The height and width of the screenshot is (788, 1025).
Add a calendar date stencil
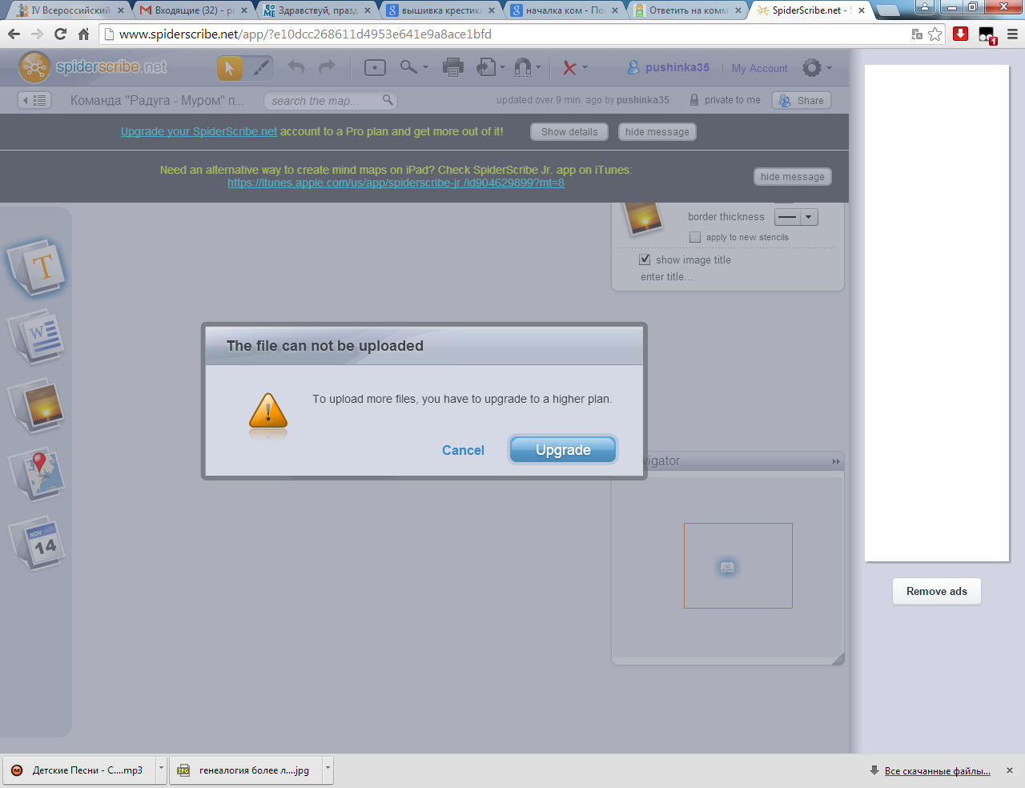37,543
